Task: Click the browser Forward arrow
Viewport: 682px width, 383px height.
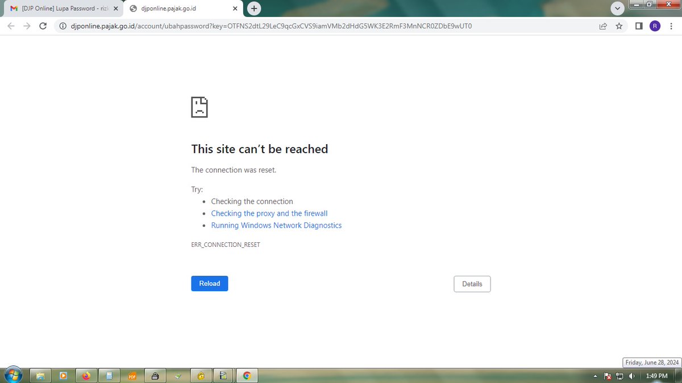Action: tap(27, 26)
